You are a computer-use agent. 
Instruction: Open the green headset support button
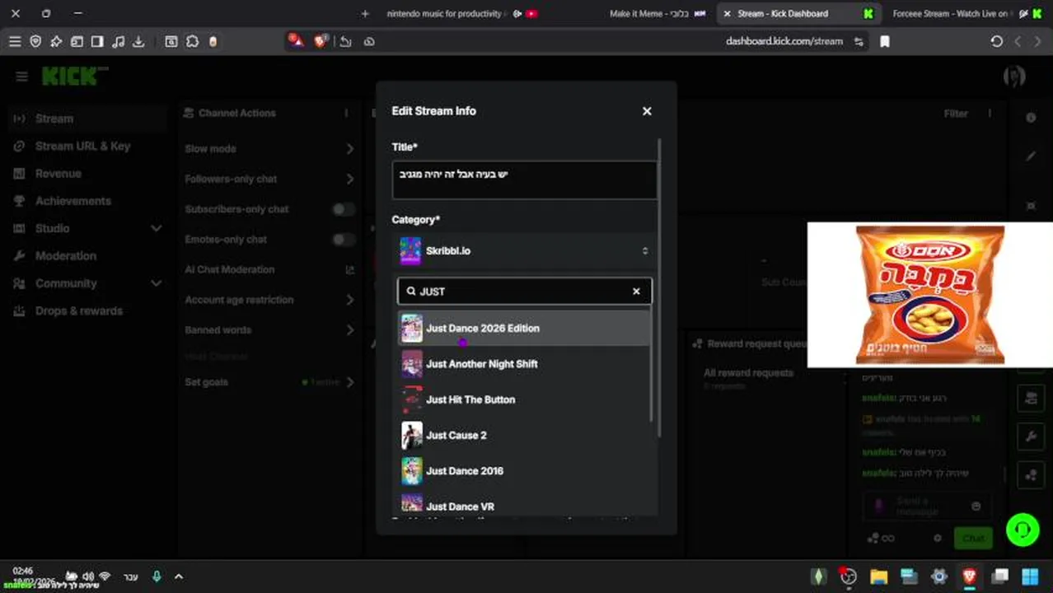(1023, 529)
